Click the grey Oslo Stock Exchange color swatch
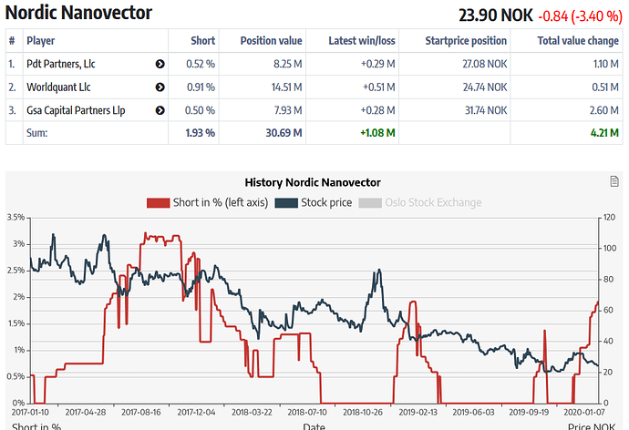This screenshot has height=430, width=629. [370, 203]
